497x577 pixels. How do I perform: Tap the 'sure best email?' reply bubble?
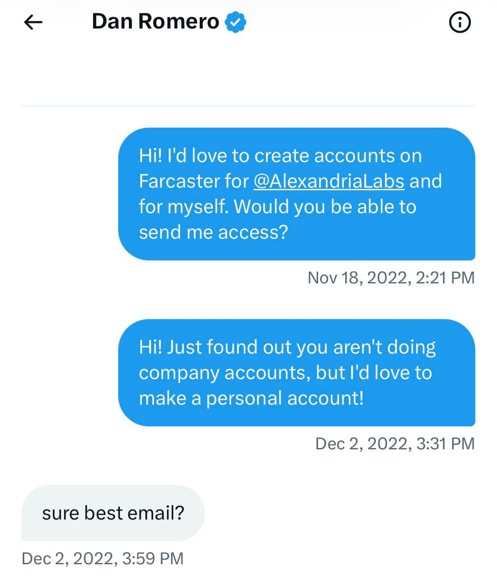[x=113, y=513]
